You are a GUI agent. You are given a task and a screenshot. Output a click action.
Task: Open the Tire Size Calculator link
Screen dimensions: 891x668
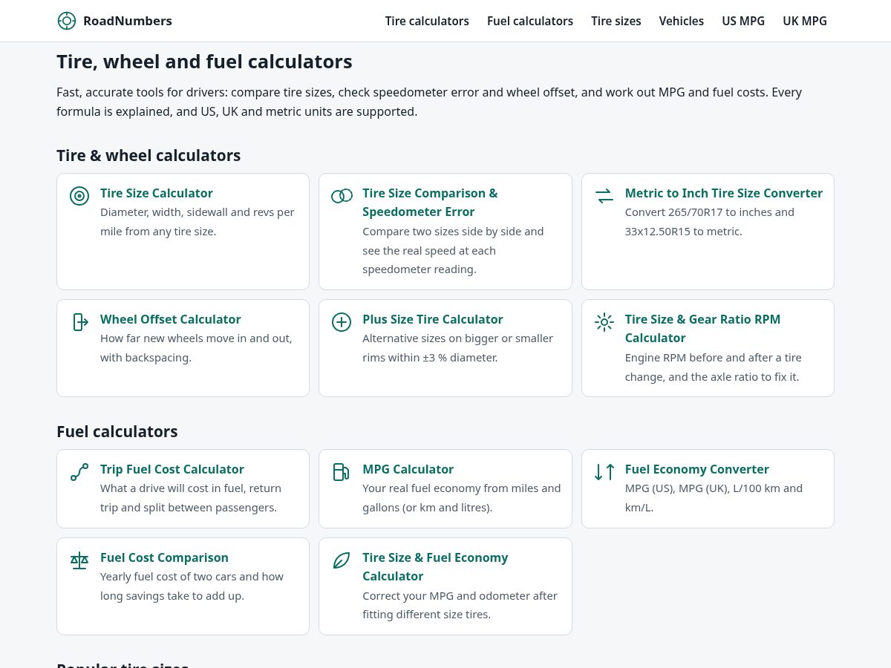(157, 193)
